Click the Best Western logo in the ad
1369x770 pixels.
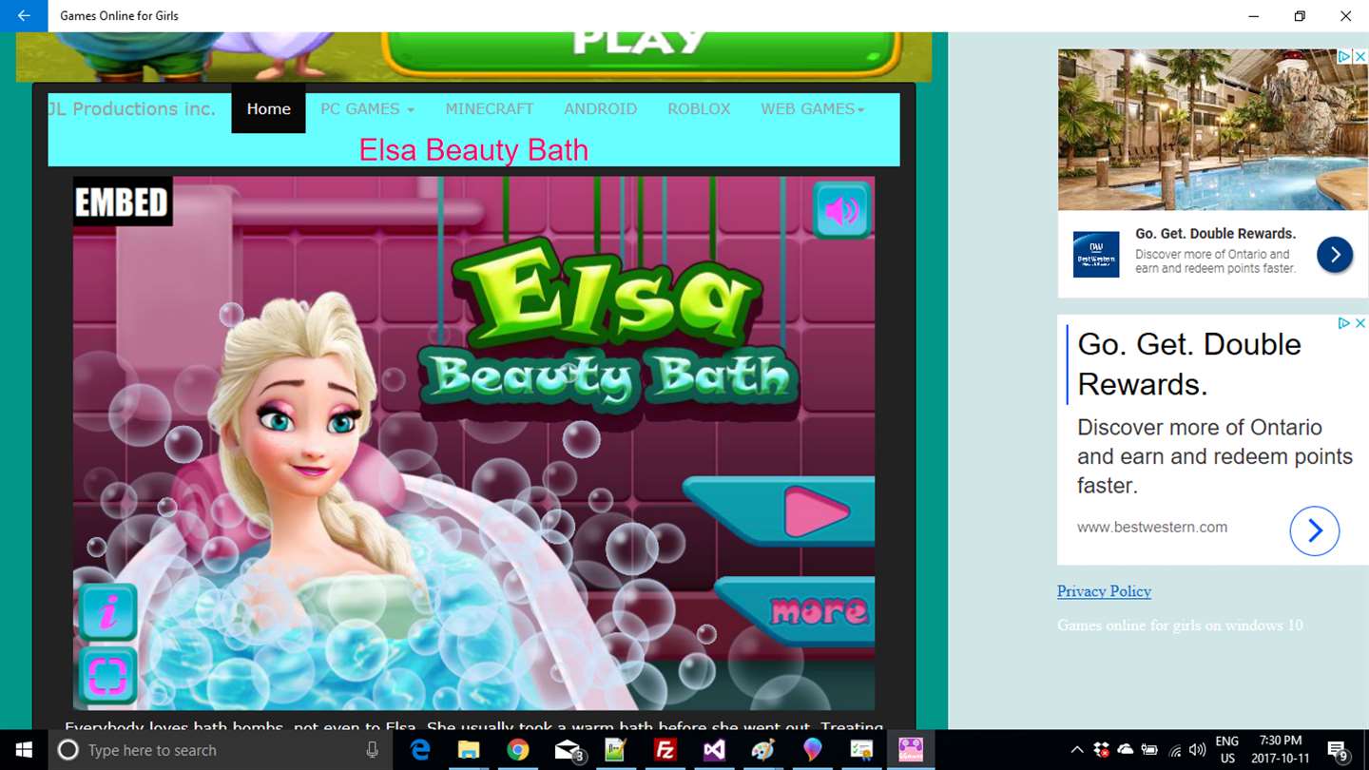(x=1096, y=255)
